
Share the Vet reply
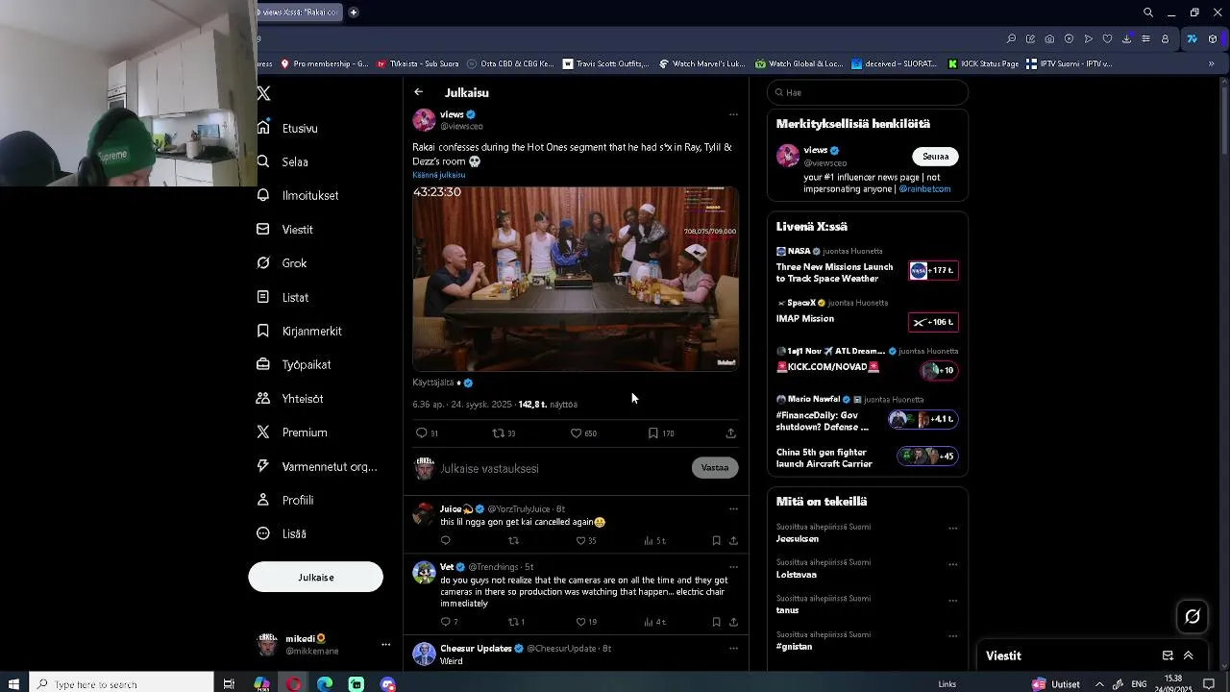click(733, 622)
